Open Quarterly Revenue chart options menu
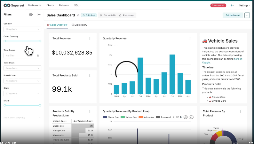This screenshot has height=144, width=254. pyautogui.click(x=190, y=38)
